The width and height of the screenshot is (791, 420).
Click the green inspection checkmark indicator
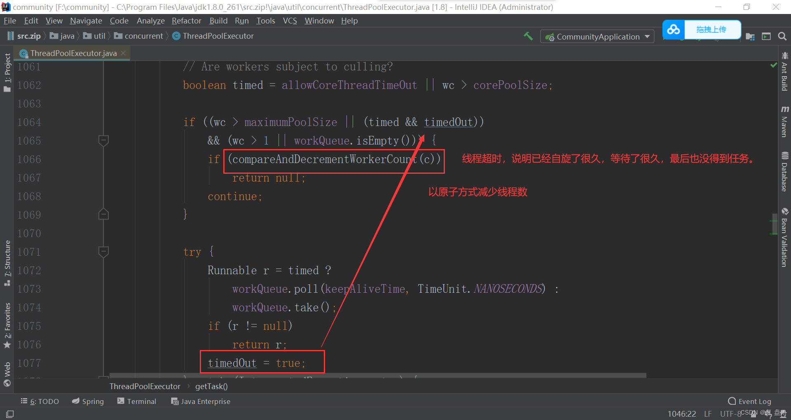pos(773,65)
